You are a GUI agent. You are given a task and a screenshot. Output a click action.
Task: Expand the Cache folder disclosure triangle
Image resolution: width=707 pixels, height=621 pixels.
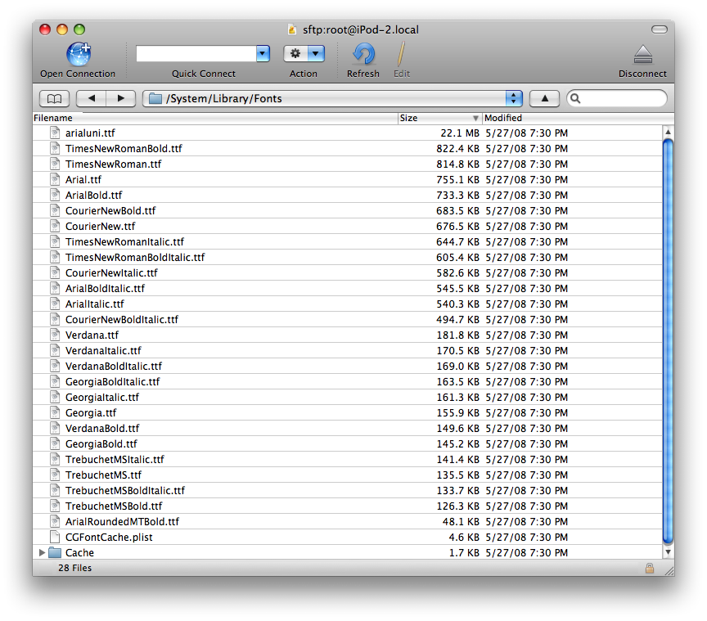tap(42, 552)
